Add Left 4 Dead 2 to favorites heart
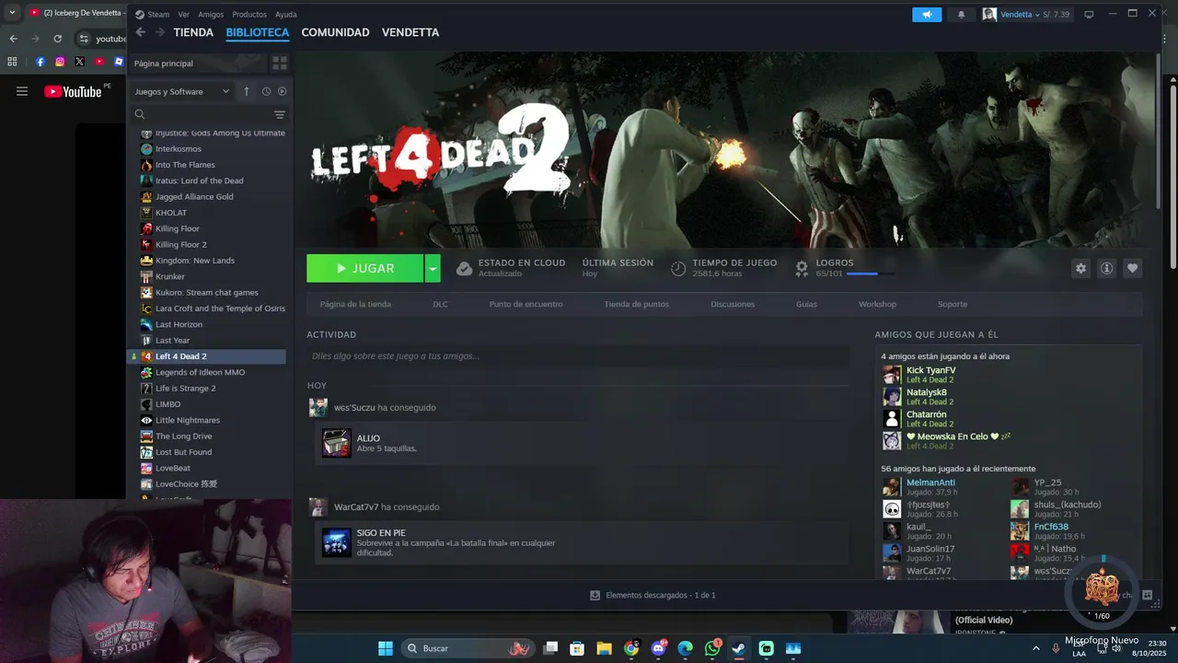This screenshot has height=663, width=1178. (1132, 268)
